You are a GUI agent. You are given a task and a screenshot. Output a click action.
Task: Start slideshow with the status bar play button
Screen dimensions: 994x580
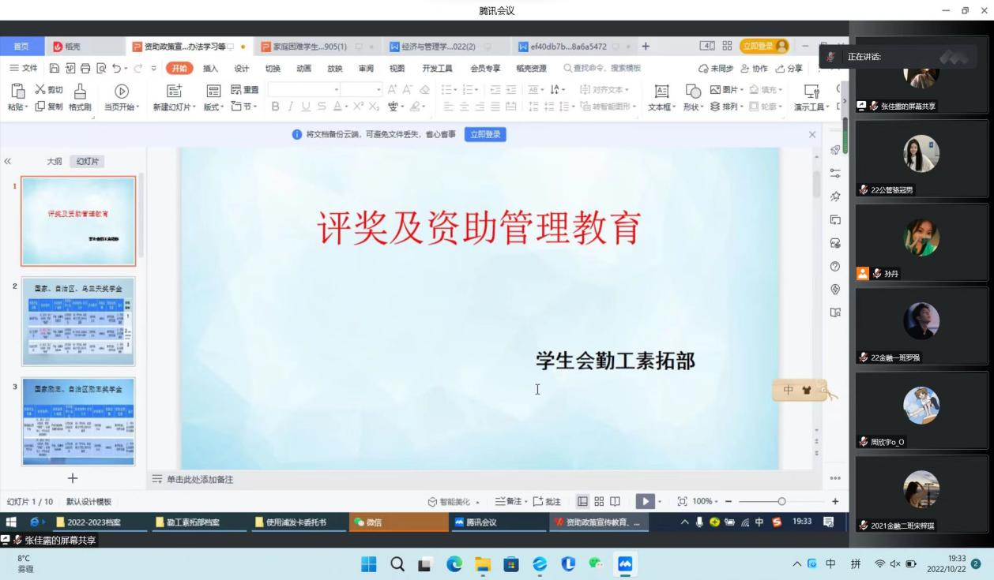coord(644,501)
